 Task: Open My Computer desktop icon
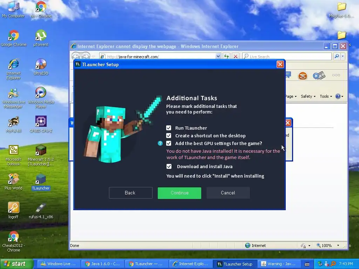click(13, 9)
